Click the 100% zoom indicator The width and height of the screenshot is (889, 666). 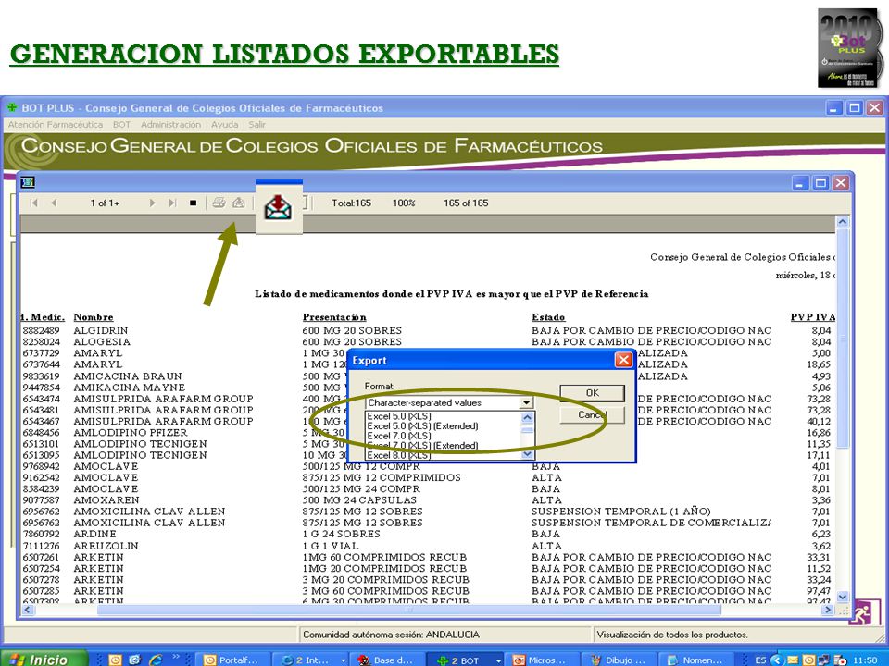click(x=404, y=203)
